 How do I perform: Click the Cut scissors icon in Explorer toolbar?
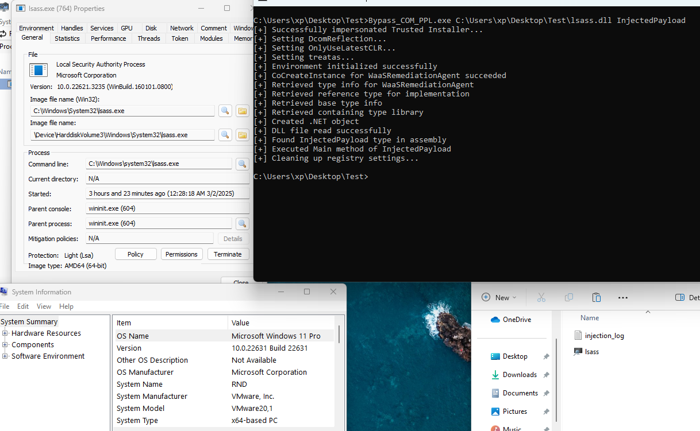click(541, 297)
